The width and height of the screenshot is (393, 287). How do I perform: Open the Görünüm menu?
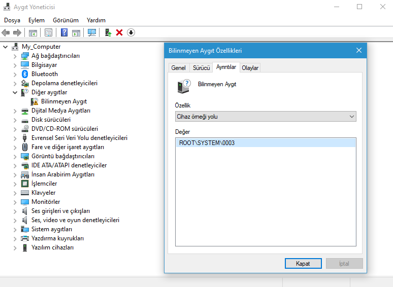pos(65,20)
